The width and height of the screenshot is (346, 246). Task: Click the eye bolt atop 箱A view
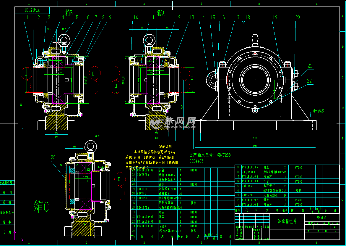tap(149, 39)
